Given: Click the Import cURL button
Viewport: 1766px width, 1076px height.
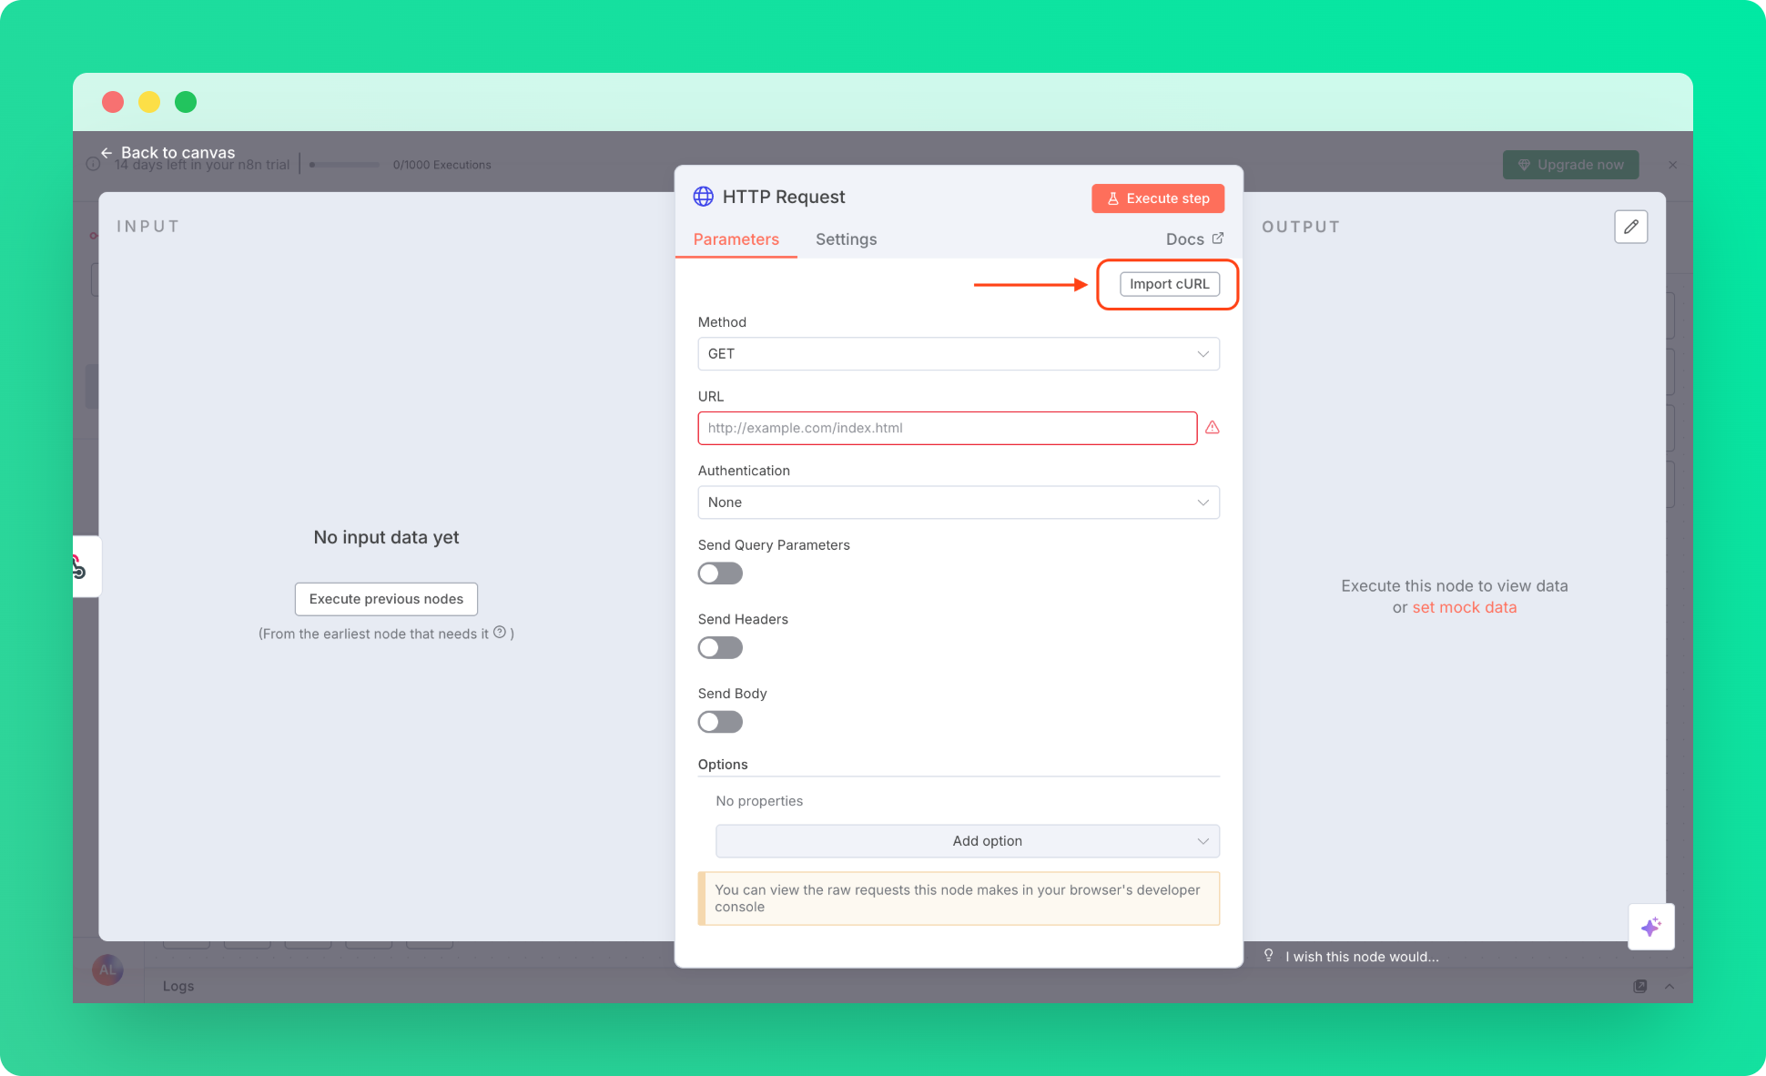Looking at the screenshot, I should pyautogui.click(x=1169, y=284).
